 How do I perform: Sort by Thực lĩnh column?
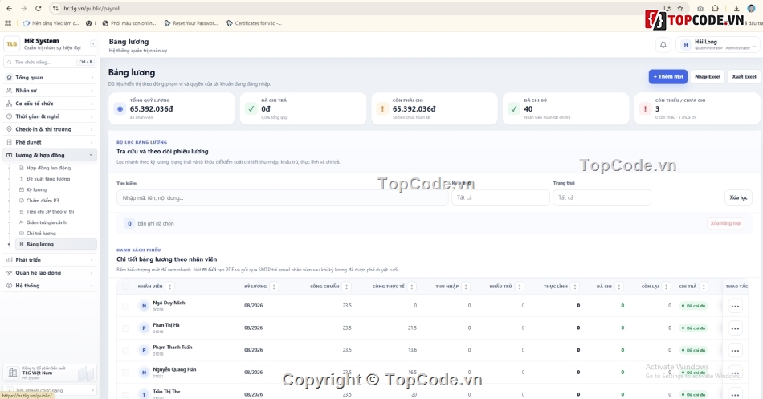[x=575, y=287]
